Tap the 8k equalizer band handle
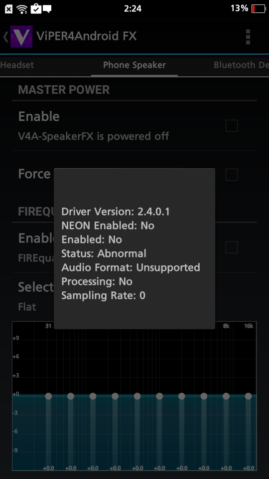 pyautogui.click(x=226, y=396)
